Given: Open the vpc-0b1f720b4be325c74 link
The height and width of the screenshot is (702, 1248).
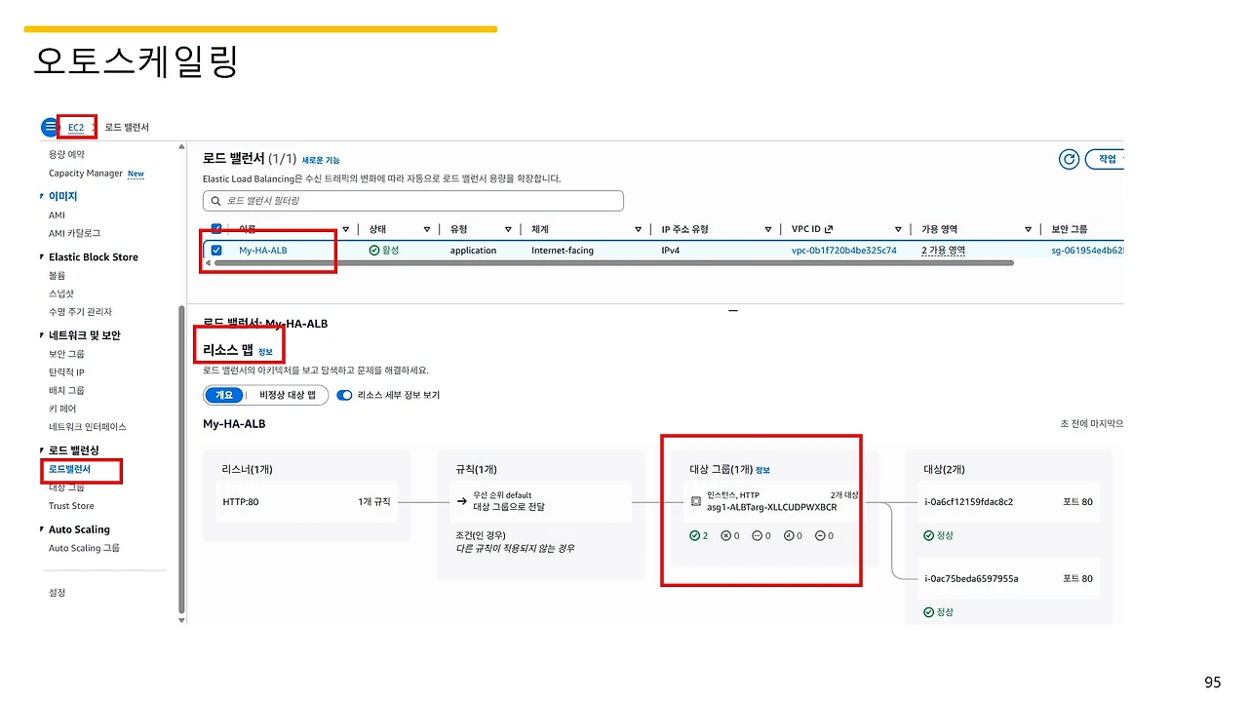Looking at the screenshot, I should pyautogui.click(x=844, y=251).
